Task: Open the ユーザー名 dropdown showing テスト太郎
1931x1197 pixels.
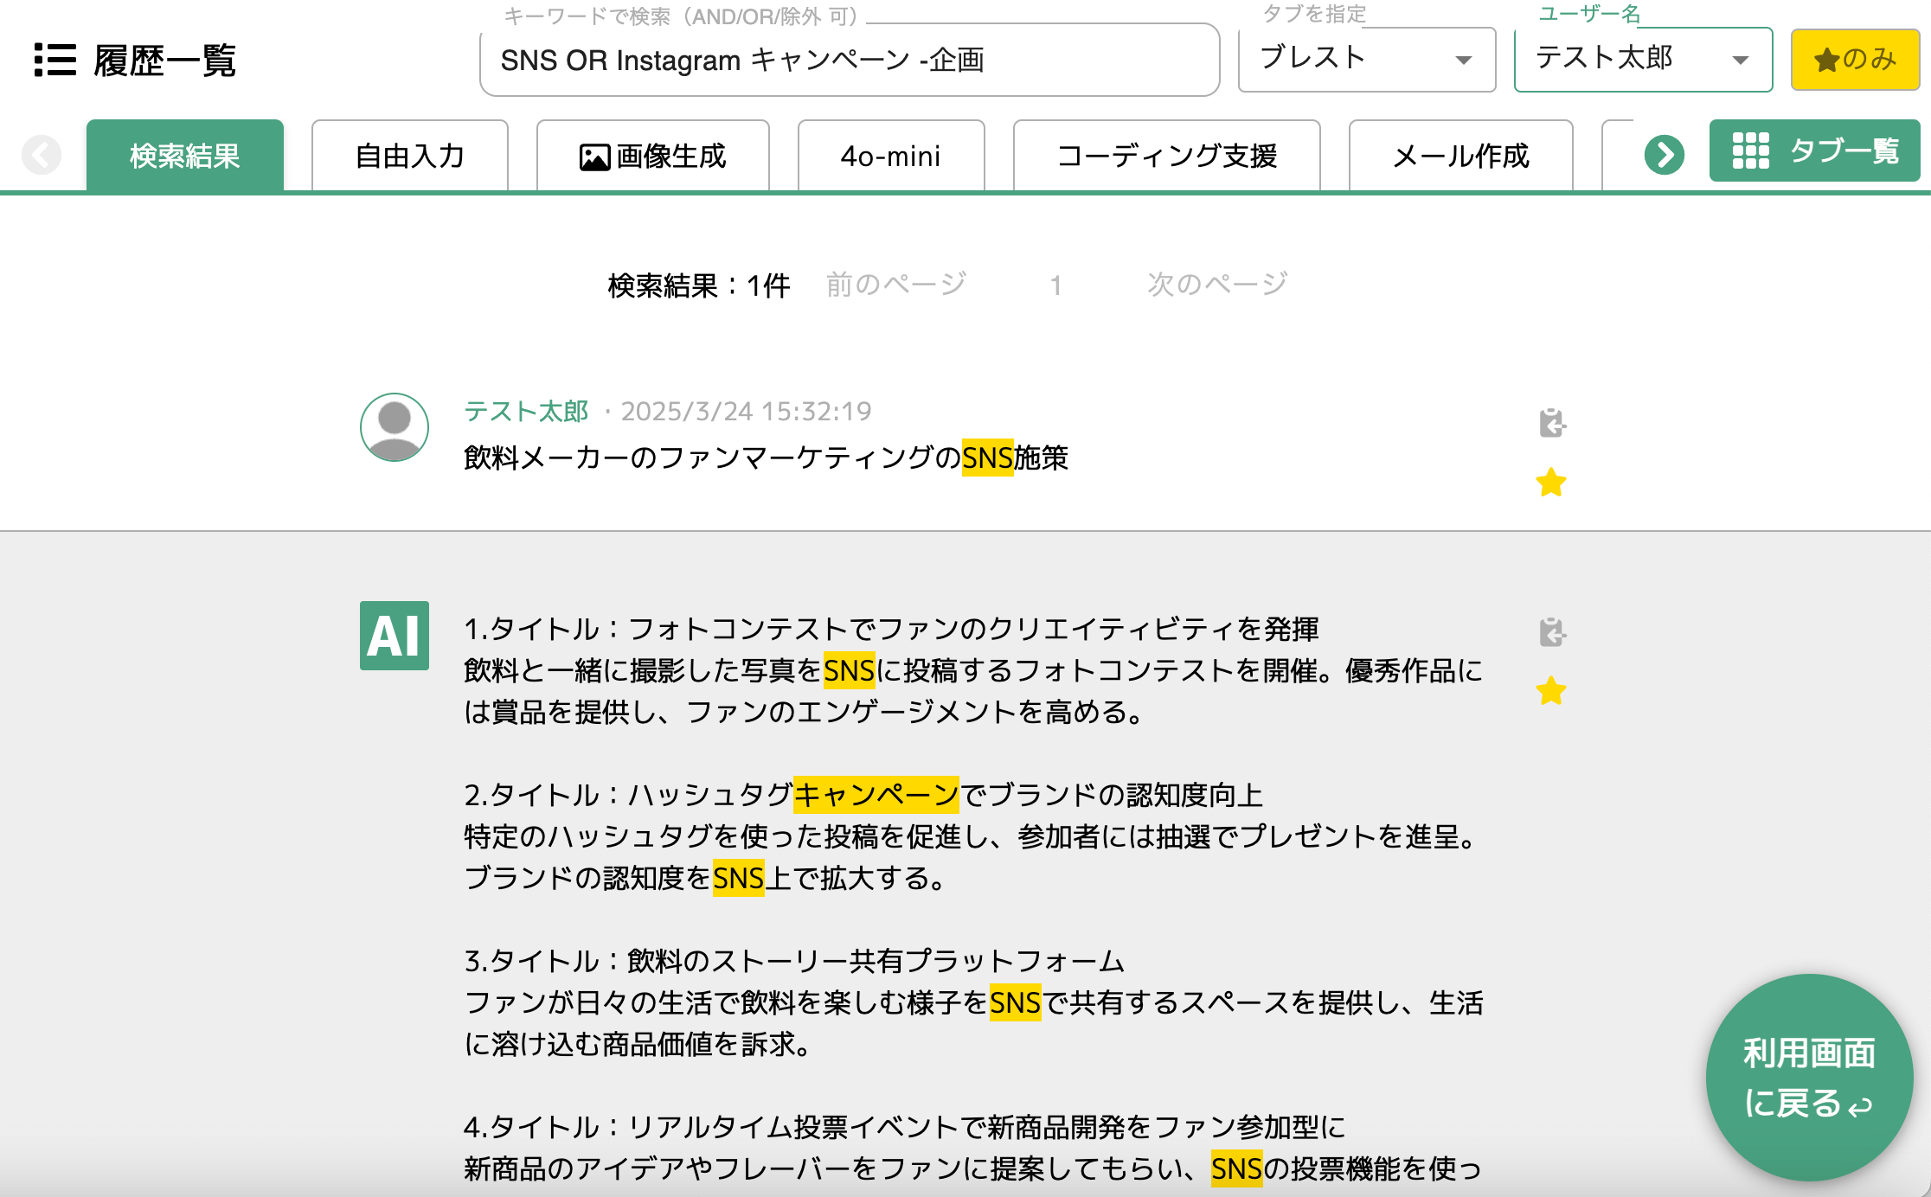Action: pos(1642,60)
